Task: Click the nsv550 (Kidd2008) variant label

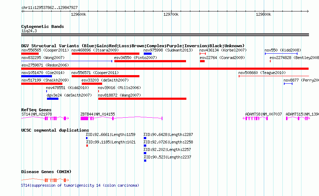Action: tap(283, 50)
